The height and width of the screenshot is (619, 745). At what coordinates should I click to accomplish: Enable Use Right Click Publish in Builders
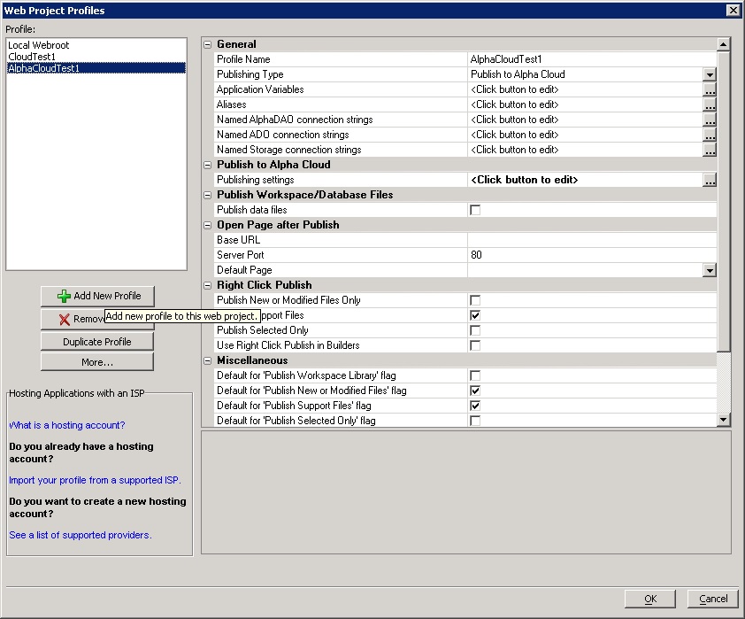pyautogui.click(x=474, y=345)
